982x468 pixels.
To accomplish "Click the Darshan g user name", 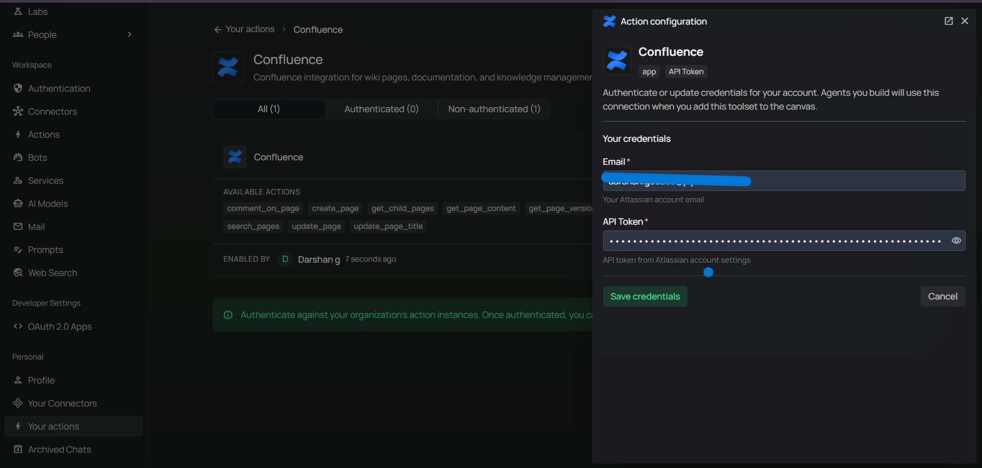I will (319, 260).
